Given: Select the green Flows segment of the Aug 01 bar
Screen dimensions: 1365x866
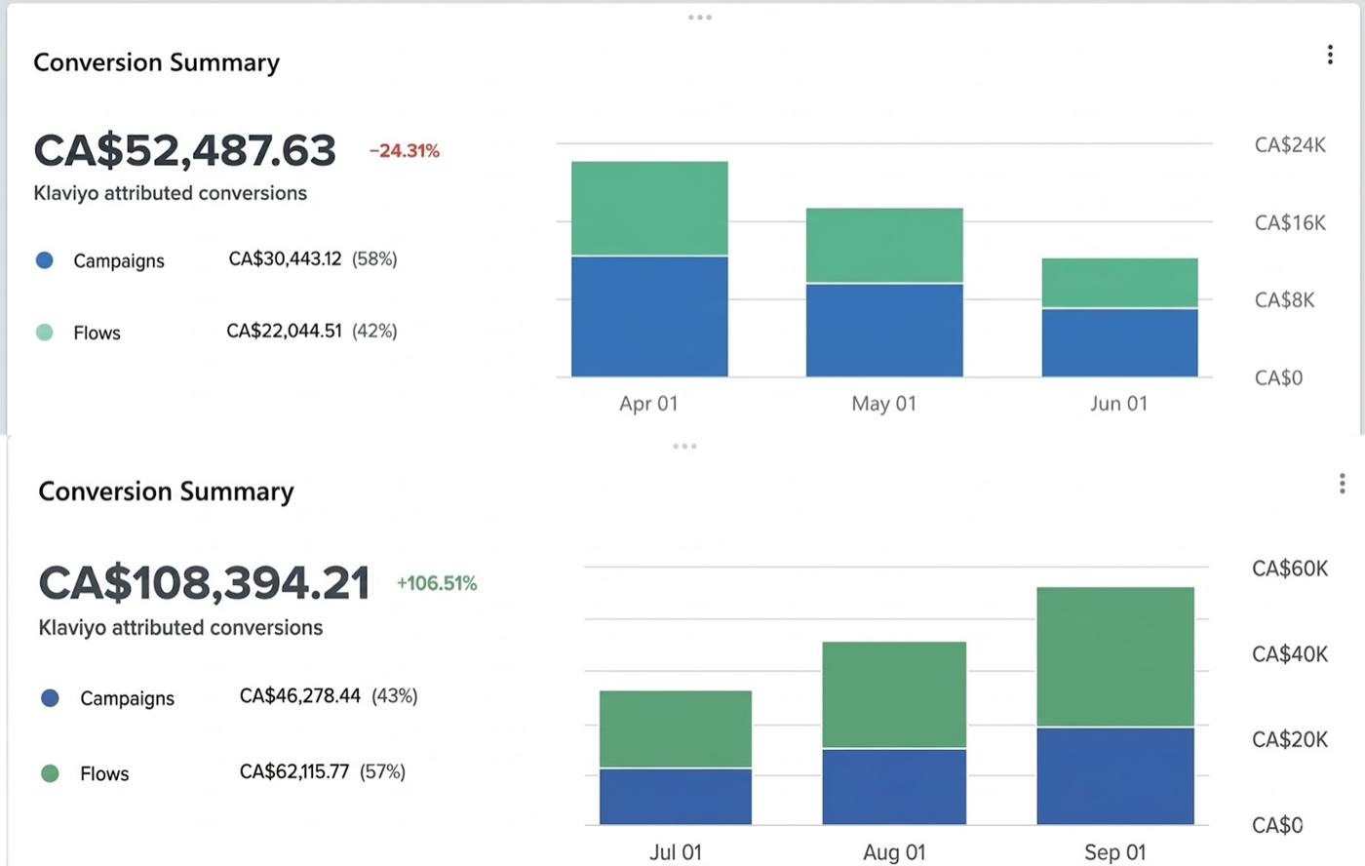Looking at the screenshot, I should click(x=894, y=694).
